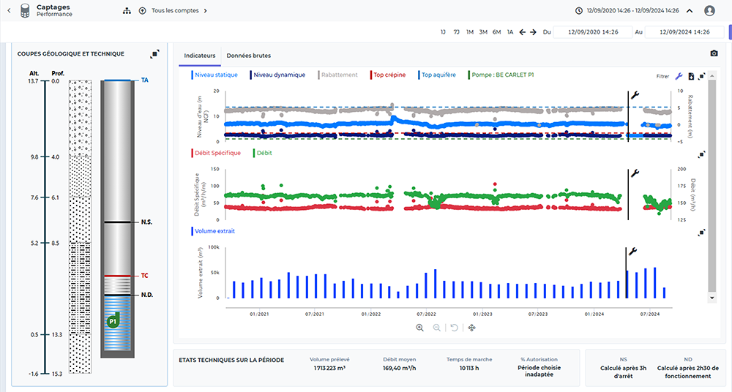The height and width of the screenshot is (392, 732).
Task: Reset the chart zoom
Action: tap(454, 328)
